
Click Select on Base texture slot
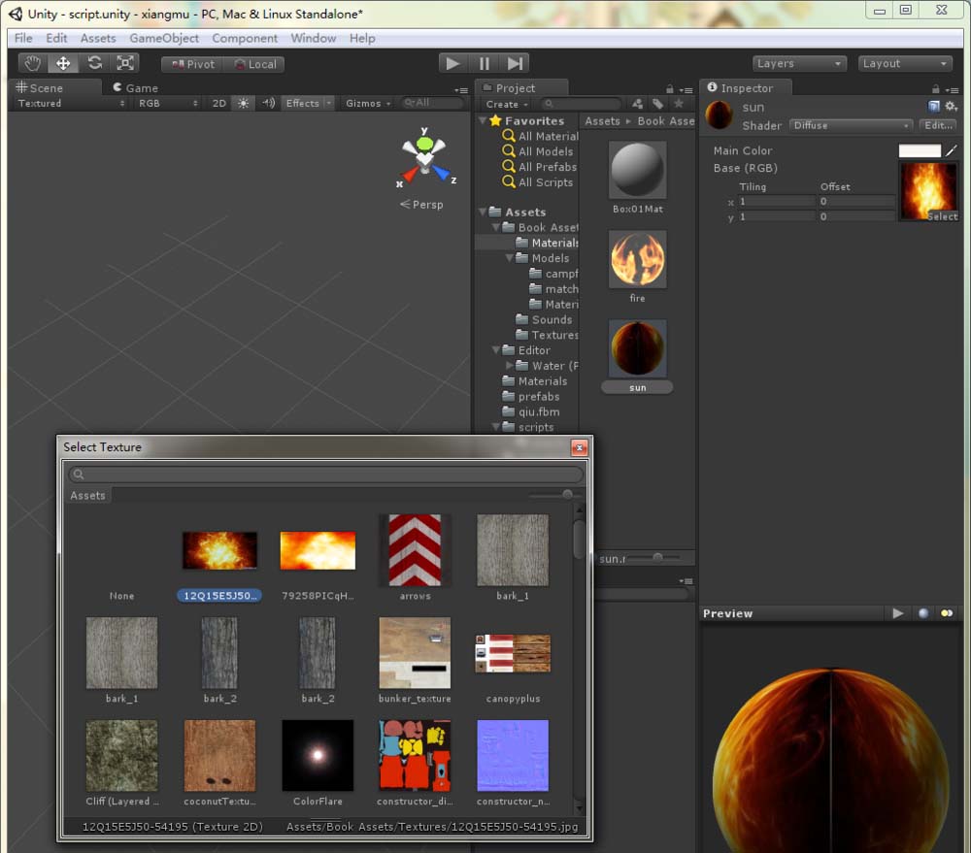click(x=943, y=216)
